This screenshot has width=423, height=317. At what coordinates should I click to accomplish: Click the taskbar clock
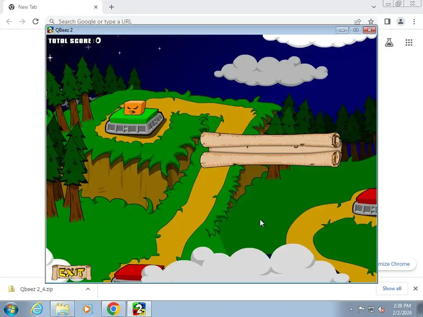402,309
